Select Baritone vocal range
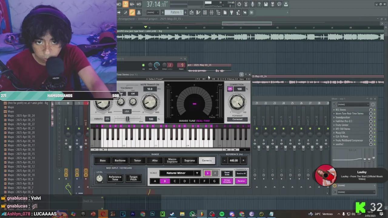This screenshot has width=388, height=218. 120,160
